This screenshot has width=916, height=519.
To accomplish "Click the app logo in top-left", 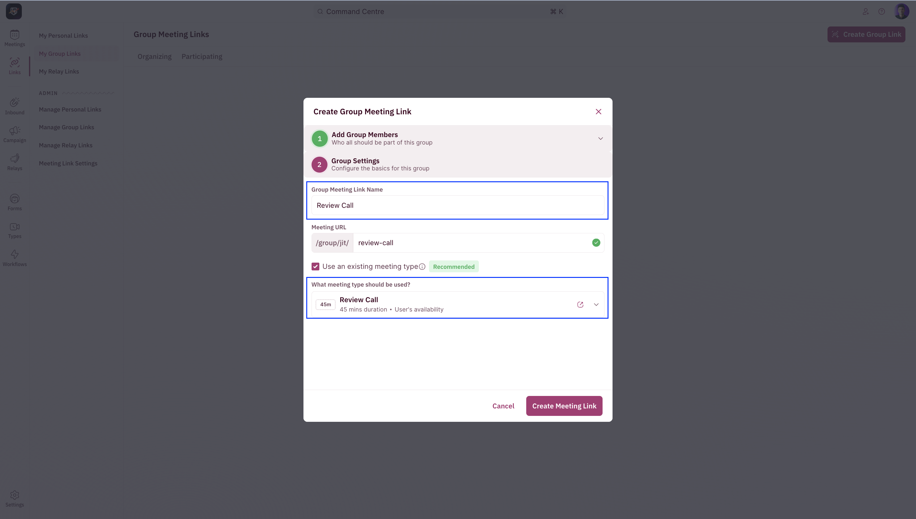I will point(14,12).
